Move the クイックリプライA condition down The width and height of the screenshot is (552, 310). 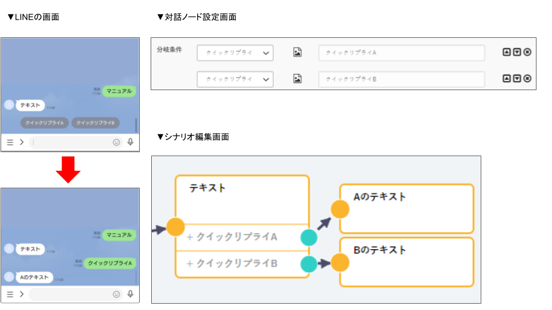pyautogui.click(x=517, y=52)
